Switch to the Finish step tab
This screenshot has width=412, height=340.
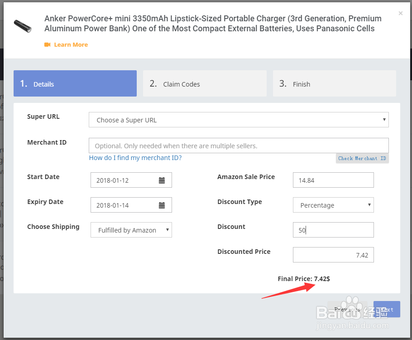point(335,83)
